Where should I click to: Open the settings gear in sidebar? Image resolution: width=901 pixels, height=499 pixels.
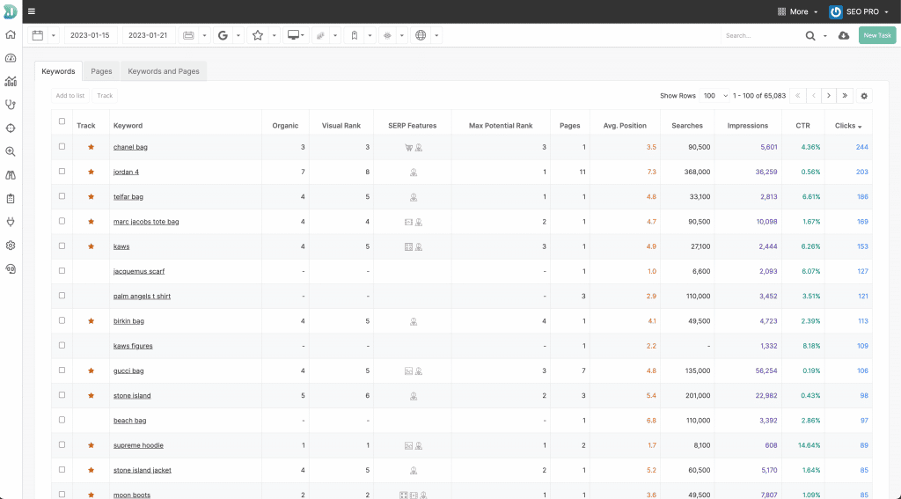click(11, 246)
